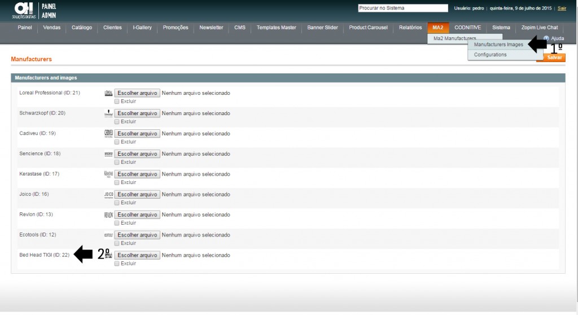Open the Zopim Live Chat menu
This screenshot has width=578, height=315.
coord(540,28)
